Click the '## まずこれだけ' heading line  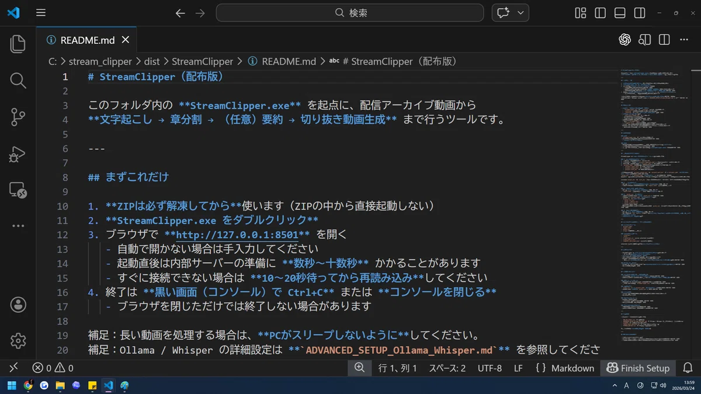[129, 177]
